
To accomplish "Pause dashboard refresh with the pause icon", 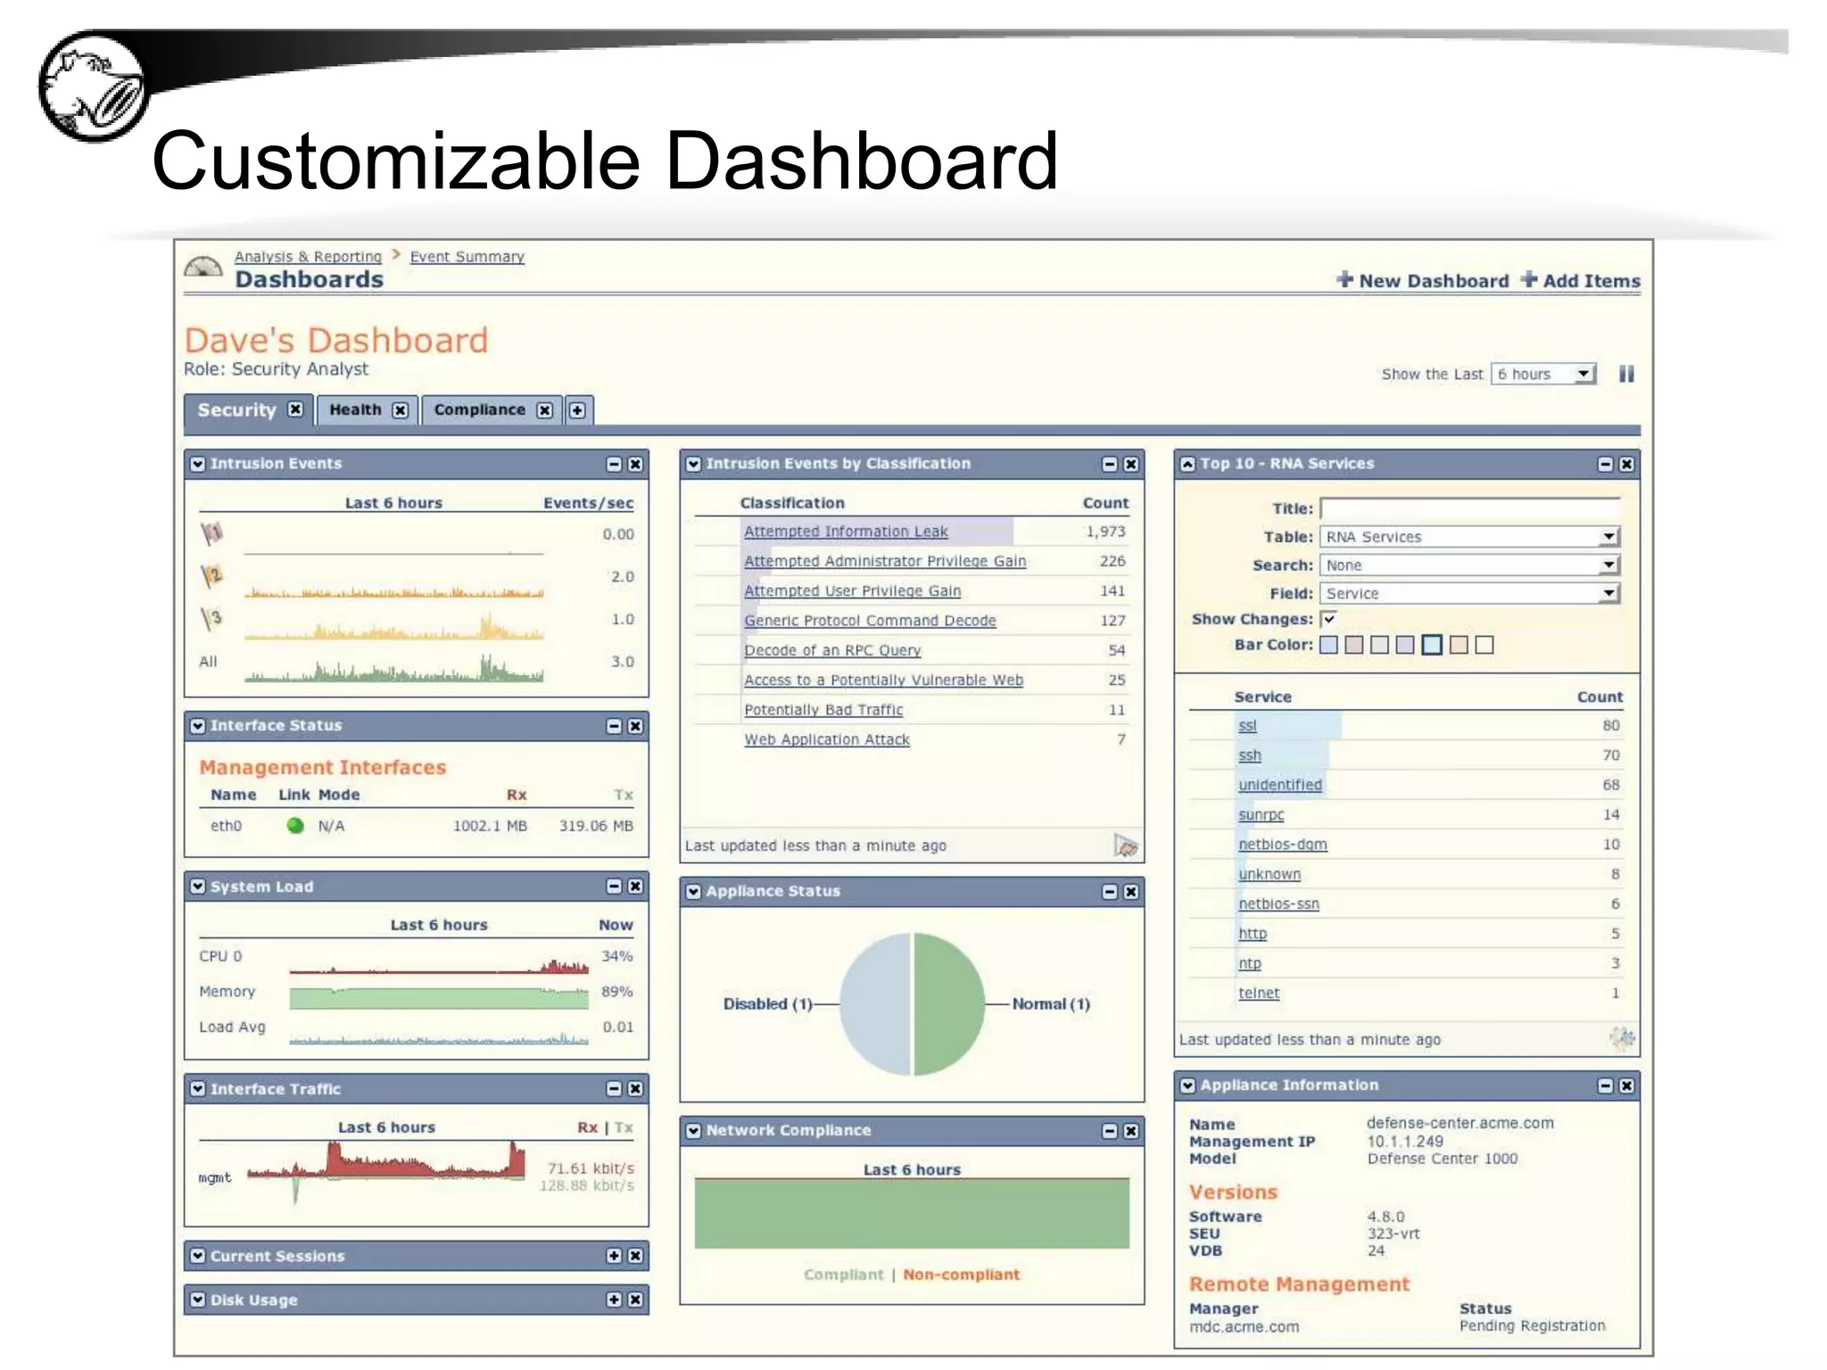I will click(x=1626, y=374).
